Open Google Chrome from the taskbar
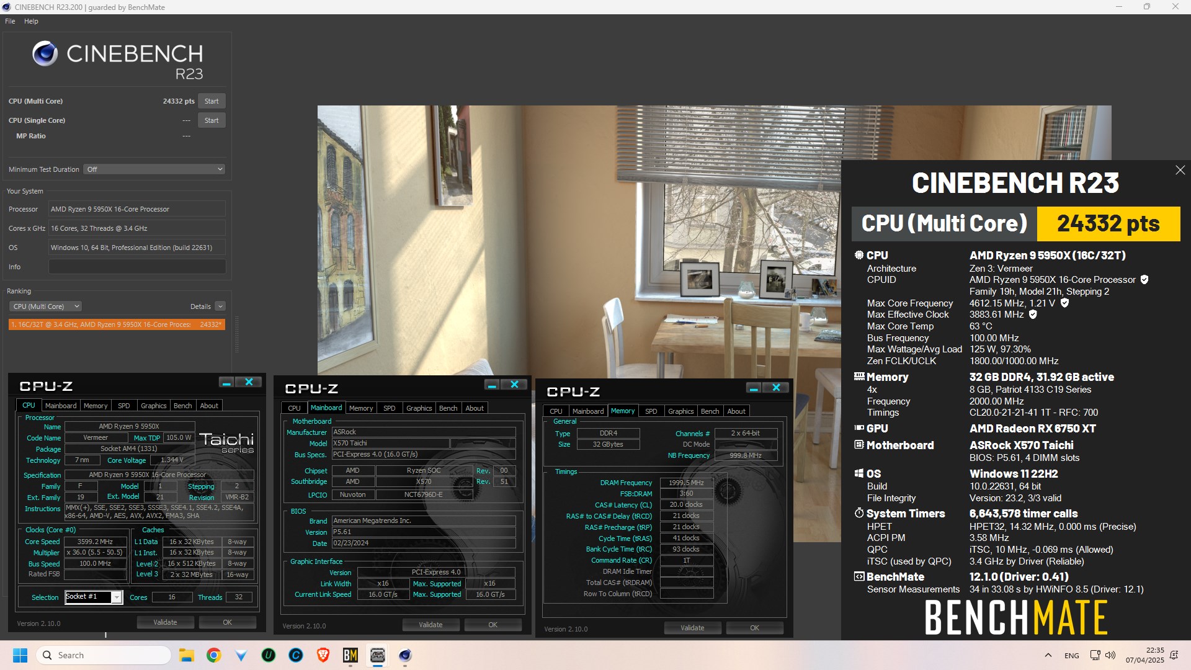1191x670 pixels. click(214, 655)
